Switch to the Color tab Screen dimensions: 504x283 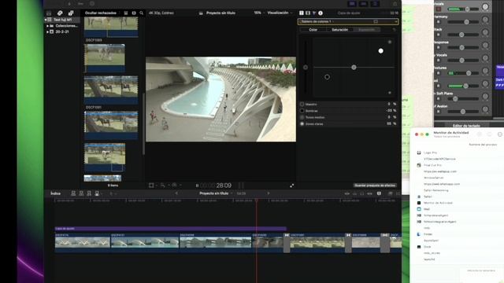click(313, 30)
